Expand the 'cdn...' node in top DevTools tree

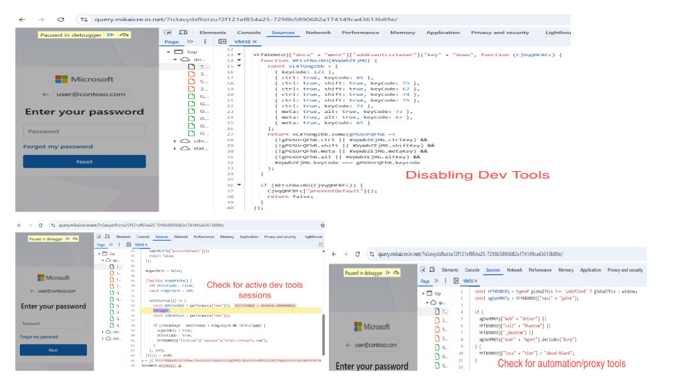pos(175,141)
